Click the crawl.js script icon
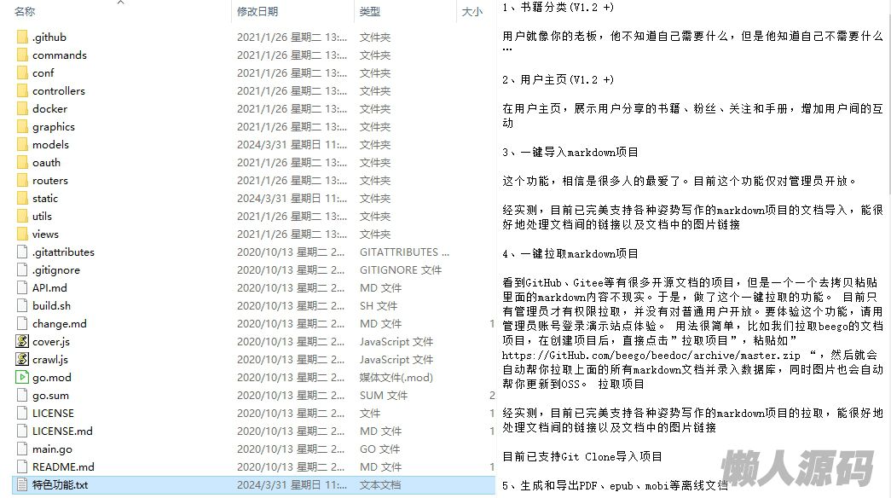The height and width of the screenshot is (498, 891). tap(22, 359)
